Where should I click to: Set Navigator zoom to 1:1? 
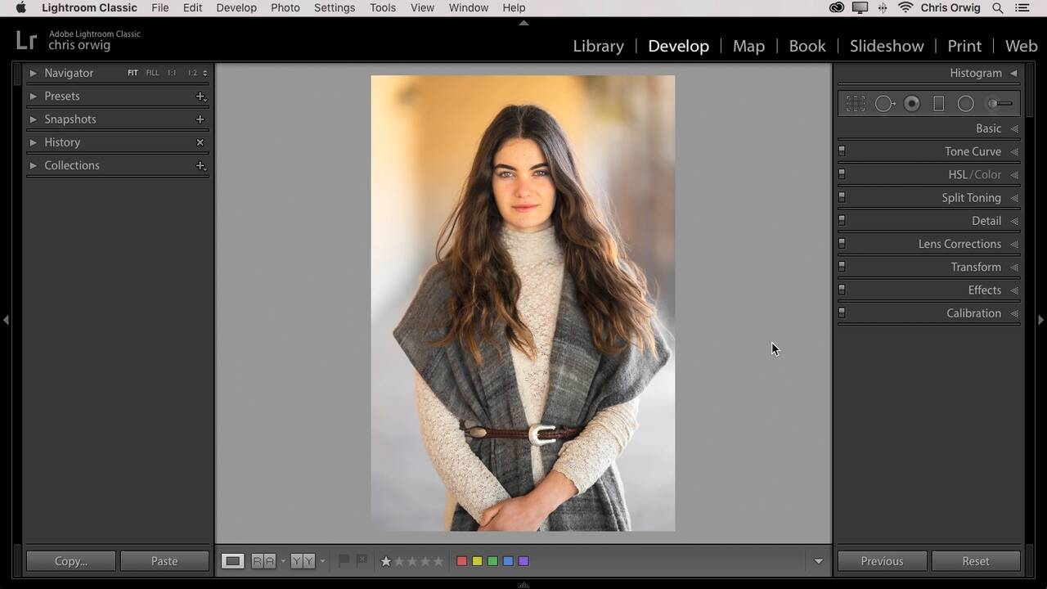172,73
